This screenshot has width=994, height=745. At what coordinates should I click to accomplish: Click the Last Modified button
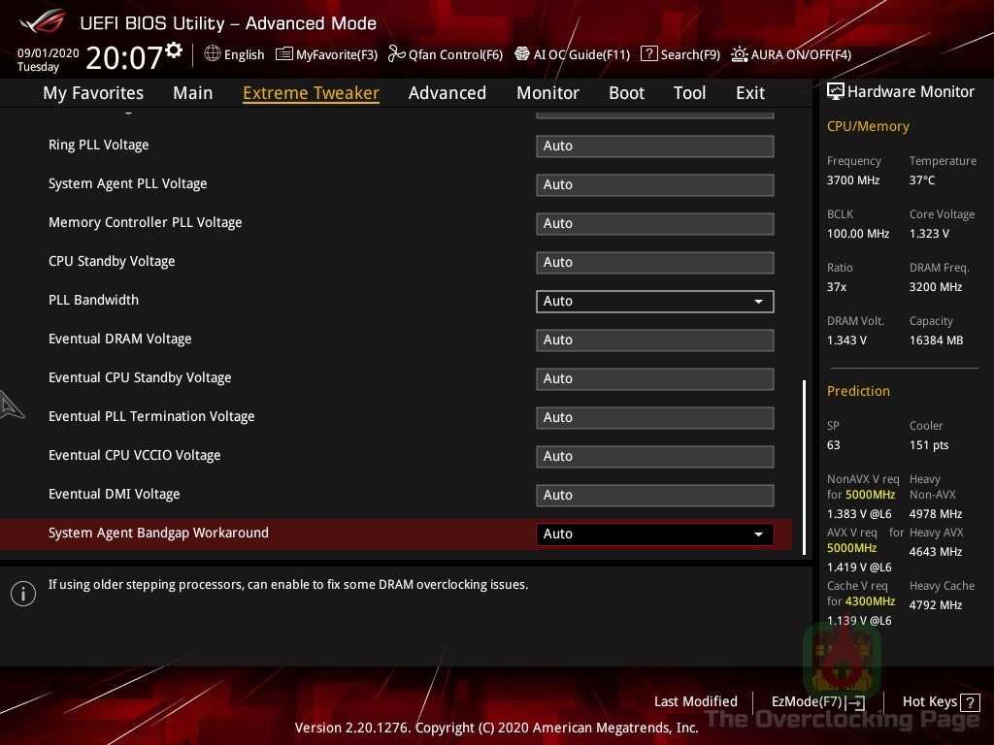[695, 701]
